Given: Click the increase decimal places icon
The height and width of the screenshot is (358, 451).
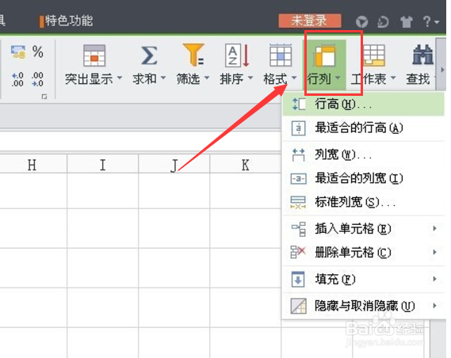Looking at the screenshot, I should (x=17, y=79).
